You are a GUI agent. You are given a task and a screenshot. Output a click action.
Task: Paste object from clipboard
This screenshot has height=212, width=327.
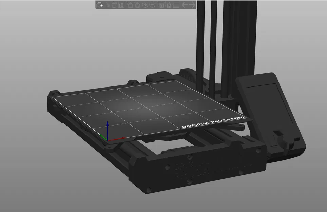pos(137,5)
